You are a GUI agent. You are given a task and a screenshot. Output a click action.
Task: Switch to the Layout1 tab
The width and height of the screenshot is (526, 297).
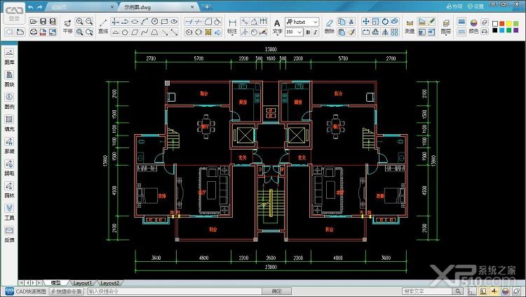point(82,283)
